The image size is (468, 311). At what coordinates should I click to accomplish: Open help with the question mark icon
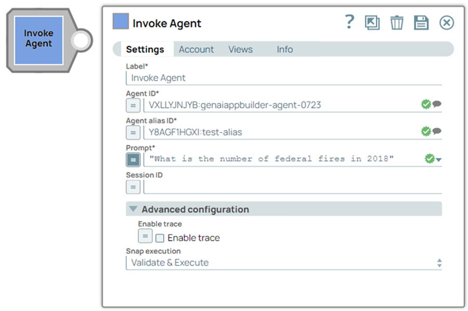pyautogui.click(x=349, y=22)
